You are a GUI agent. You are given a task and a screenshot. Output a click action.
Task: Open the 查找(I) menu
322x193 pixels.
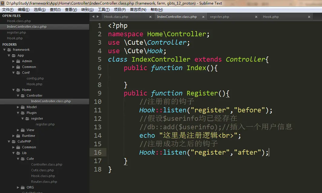[55, 10]
